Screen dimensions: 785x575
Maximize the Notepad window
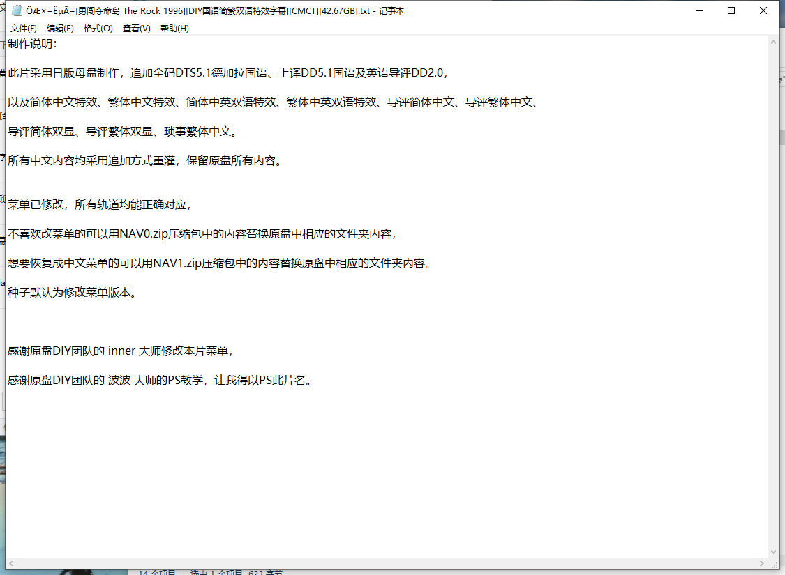[731, 11]
